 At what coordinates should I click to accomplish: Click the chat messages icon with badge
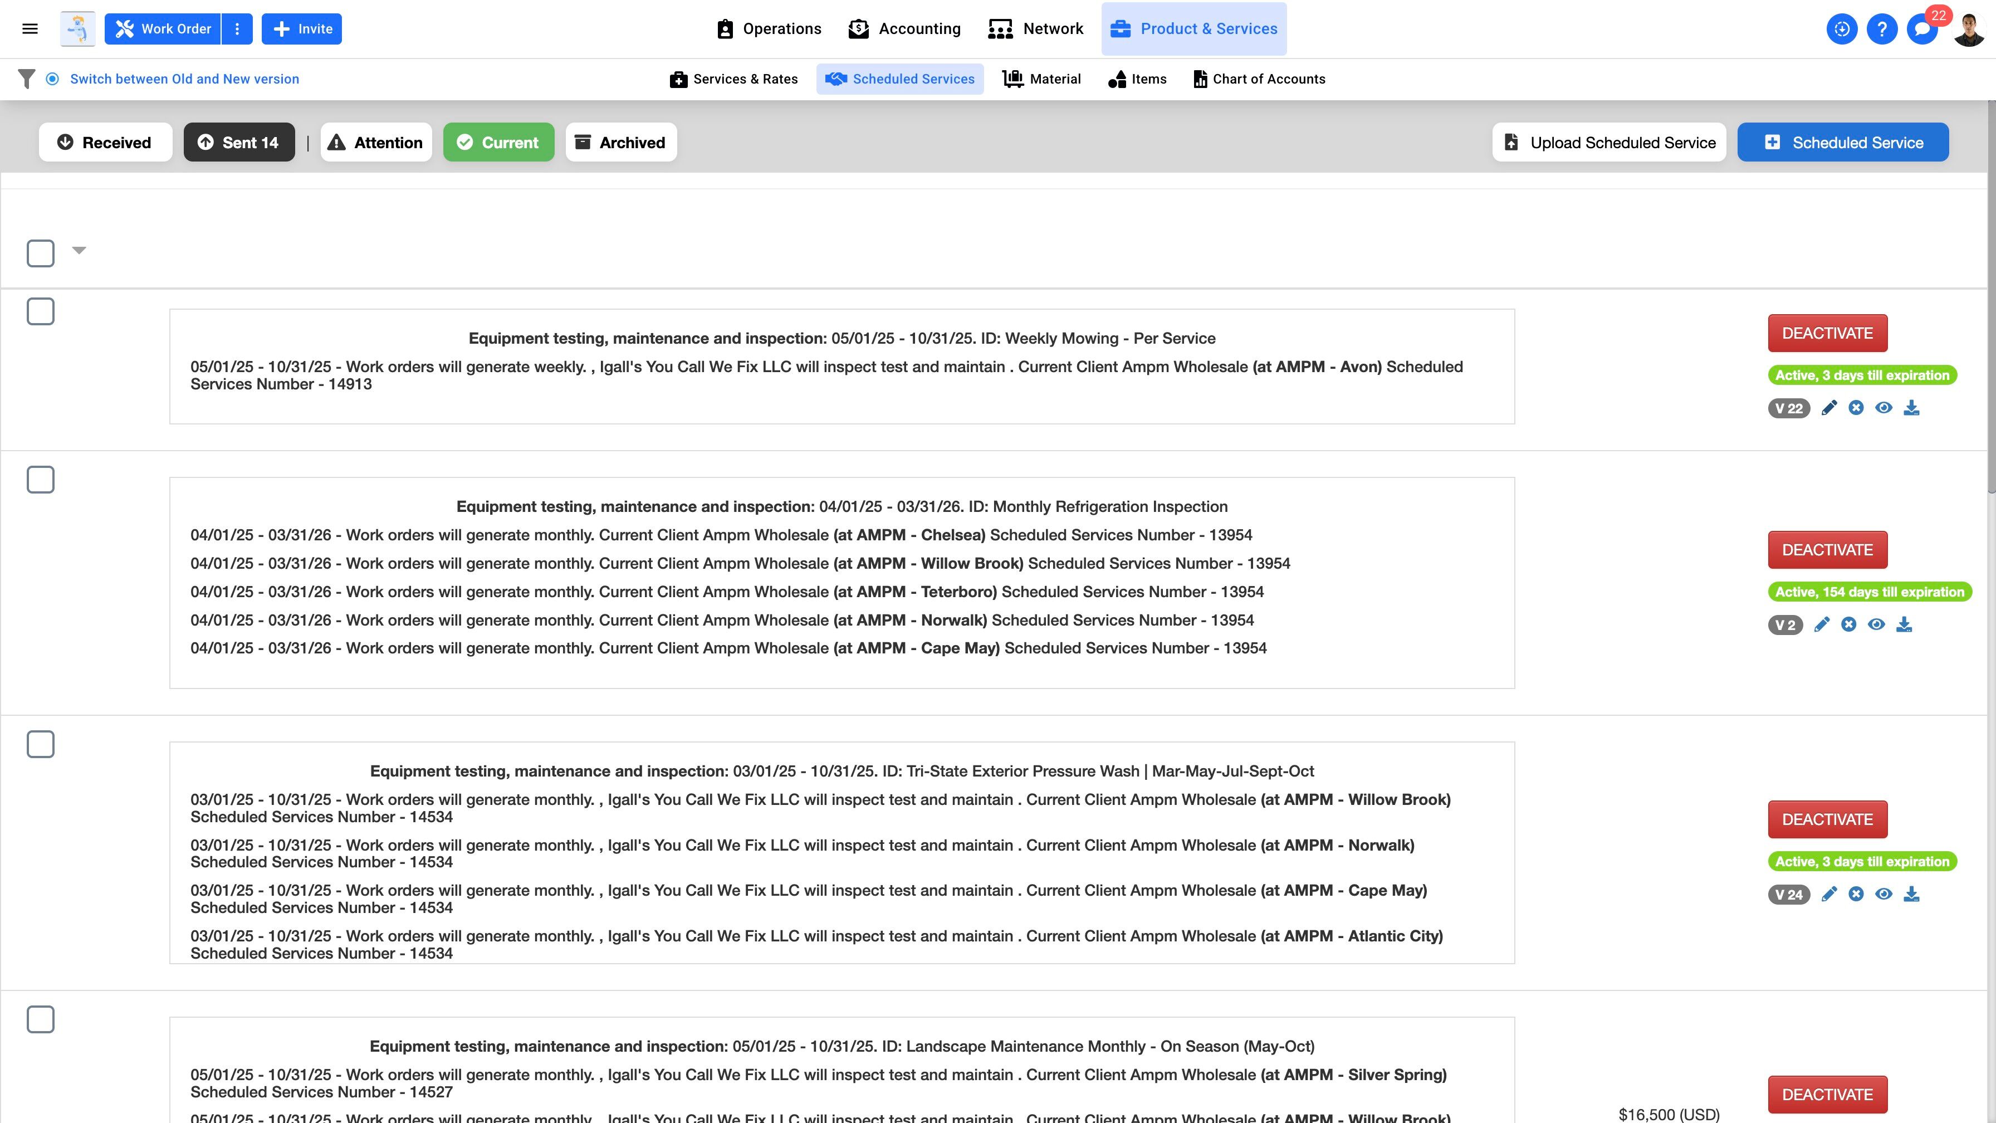click(x=1921, y=30)
